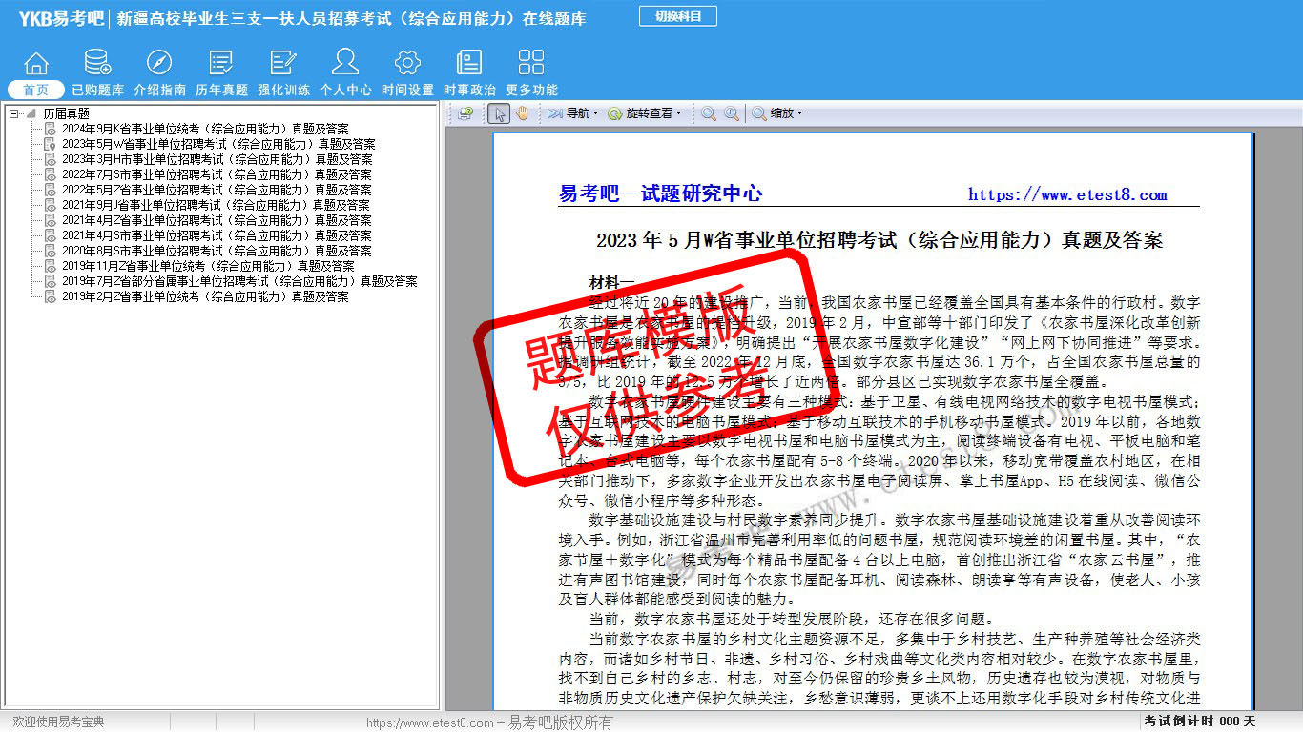Image resolution: width=1303 pixels, height=732 pixels.
Task: Click the zoom out magnifier icon
Action: pyautogui.click(x=708, y=113)
